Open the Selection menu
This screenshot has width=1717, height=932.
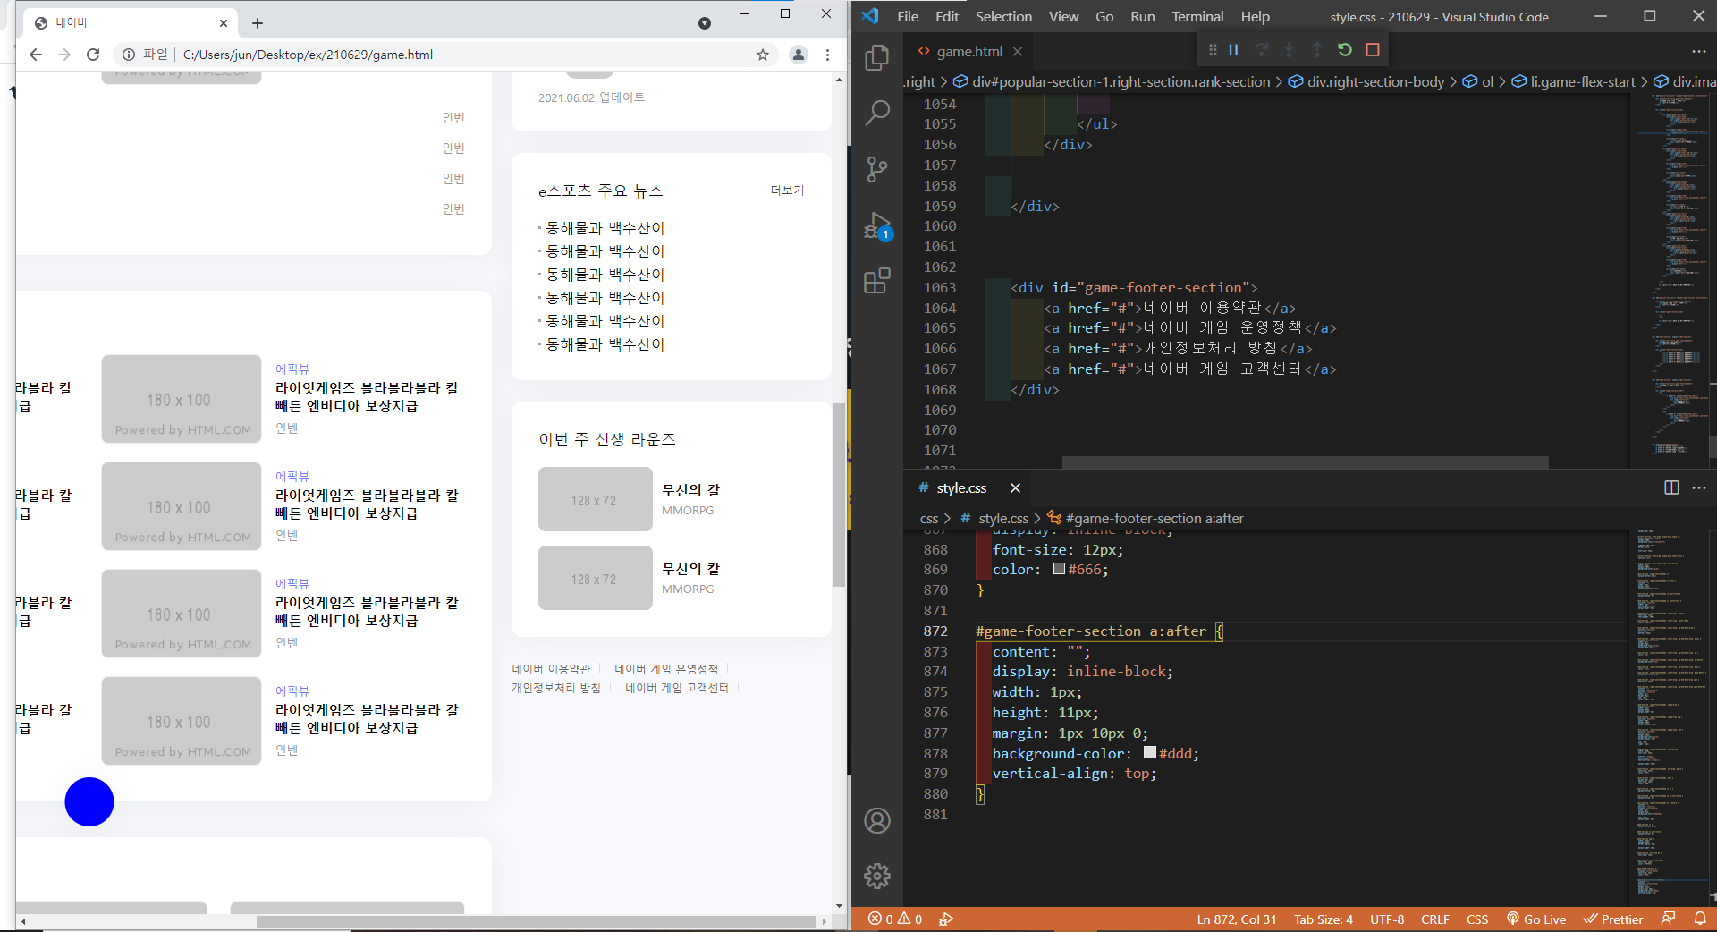pyautogui.click(x=1003, y=16)
